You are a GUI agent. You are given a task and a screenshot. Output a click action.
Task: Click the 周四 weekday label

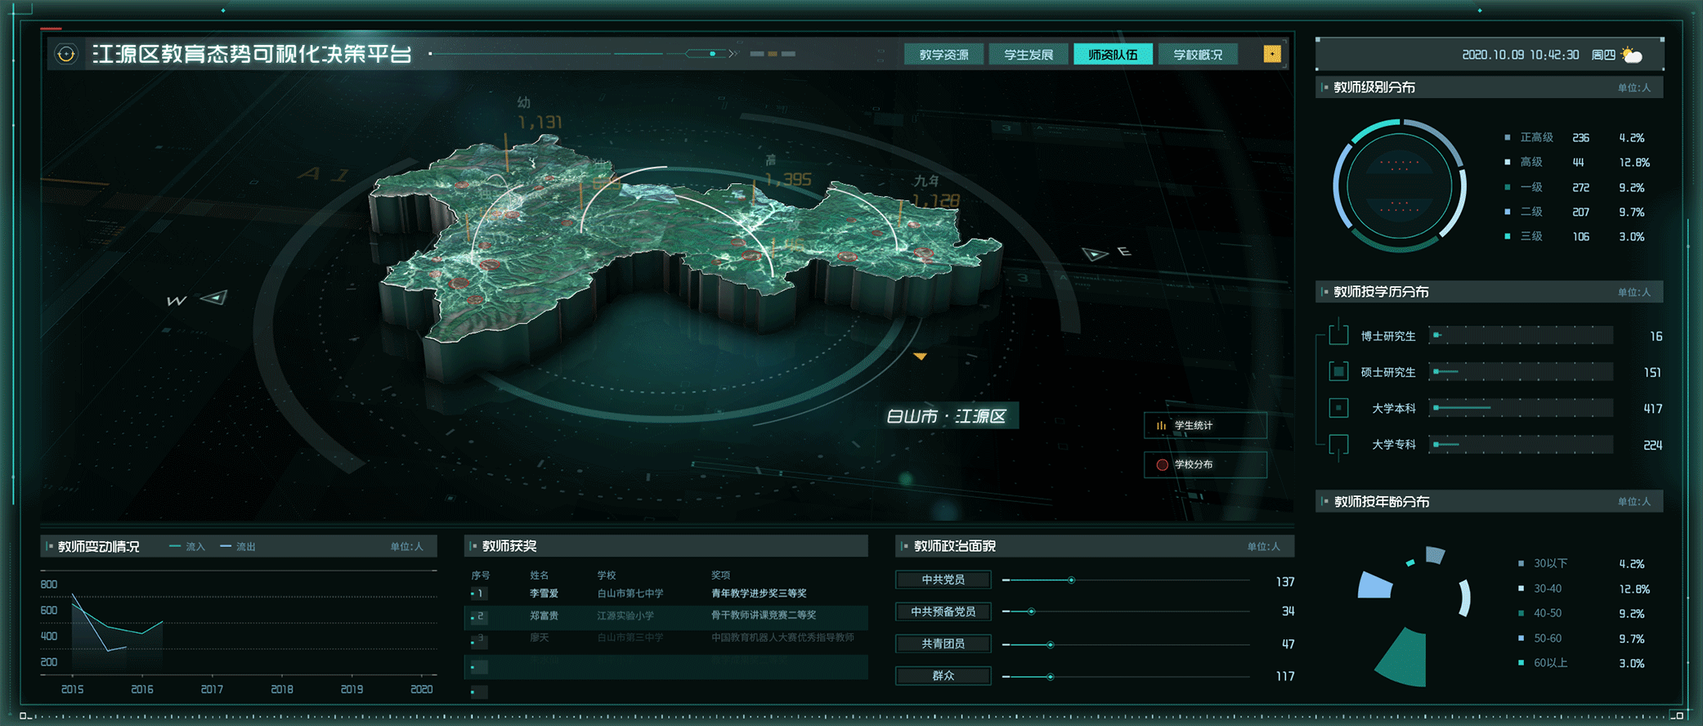point(1603,55)
